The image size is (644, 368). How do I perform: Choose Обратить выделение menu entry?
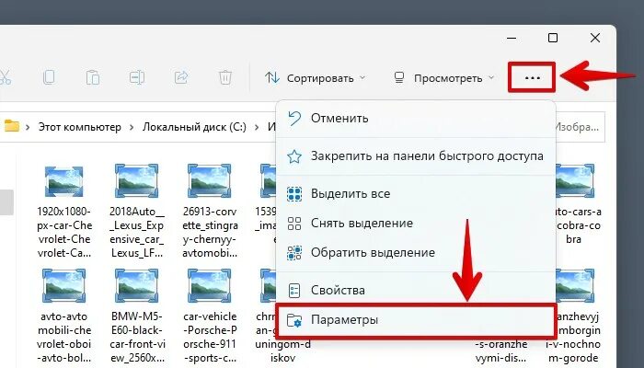click(x=416, y=253)
